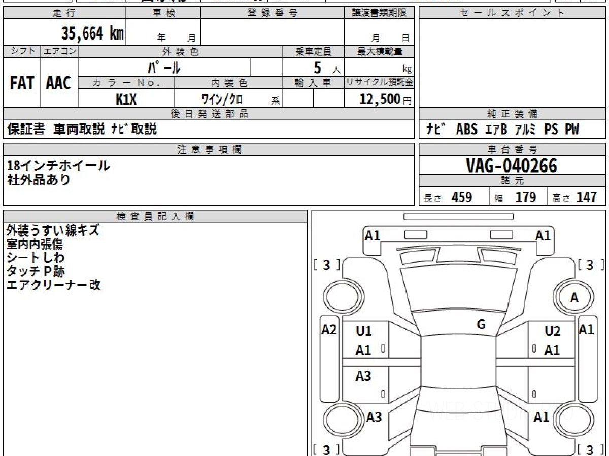Click the 注意事項欄 header
The image size is (609, 456).
click(209, 149)
